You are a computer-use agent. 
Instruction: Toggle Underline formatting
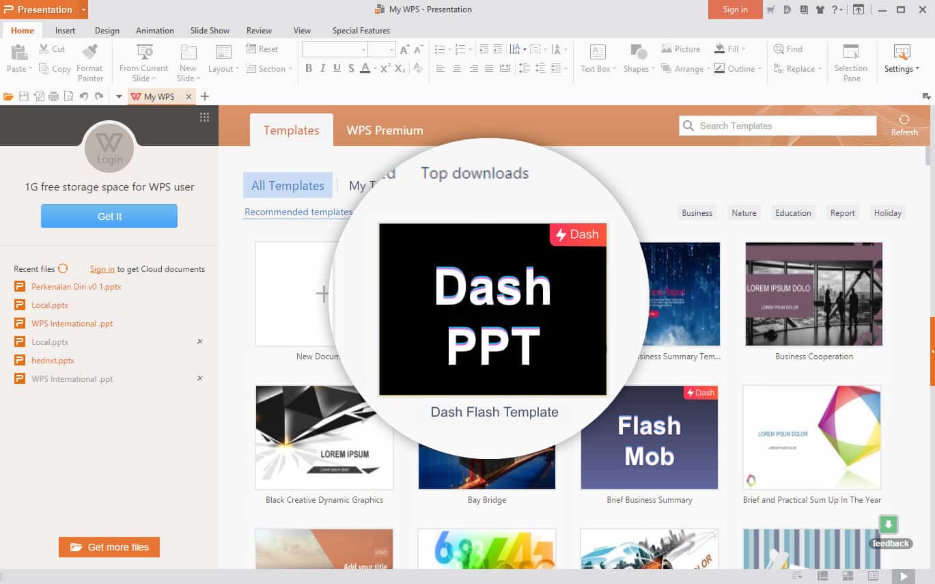[337, 68]
